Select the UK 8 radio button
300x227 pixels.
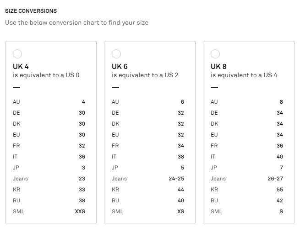click(215, 54)
